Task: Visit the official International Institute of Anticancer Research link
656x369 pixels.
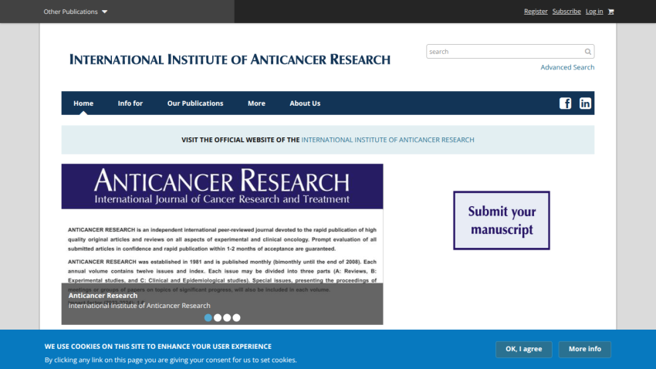Action: pos(388,140)
